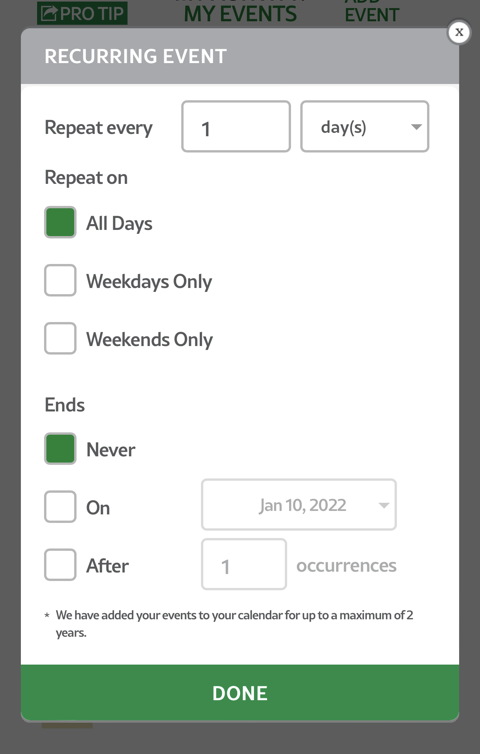Uncheck the All Days checkbox
The image size is (480, 754).
pyautogui.click(x=60, y=223)
